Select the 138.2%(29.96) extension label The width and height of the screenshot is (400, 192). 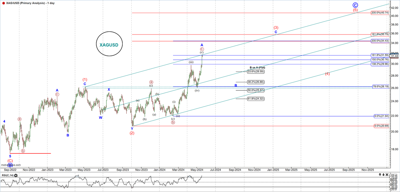click(379, 64)
